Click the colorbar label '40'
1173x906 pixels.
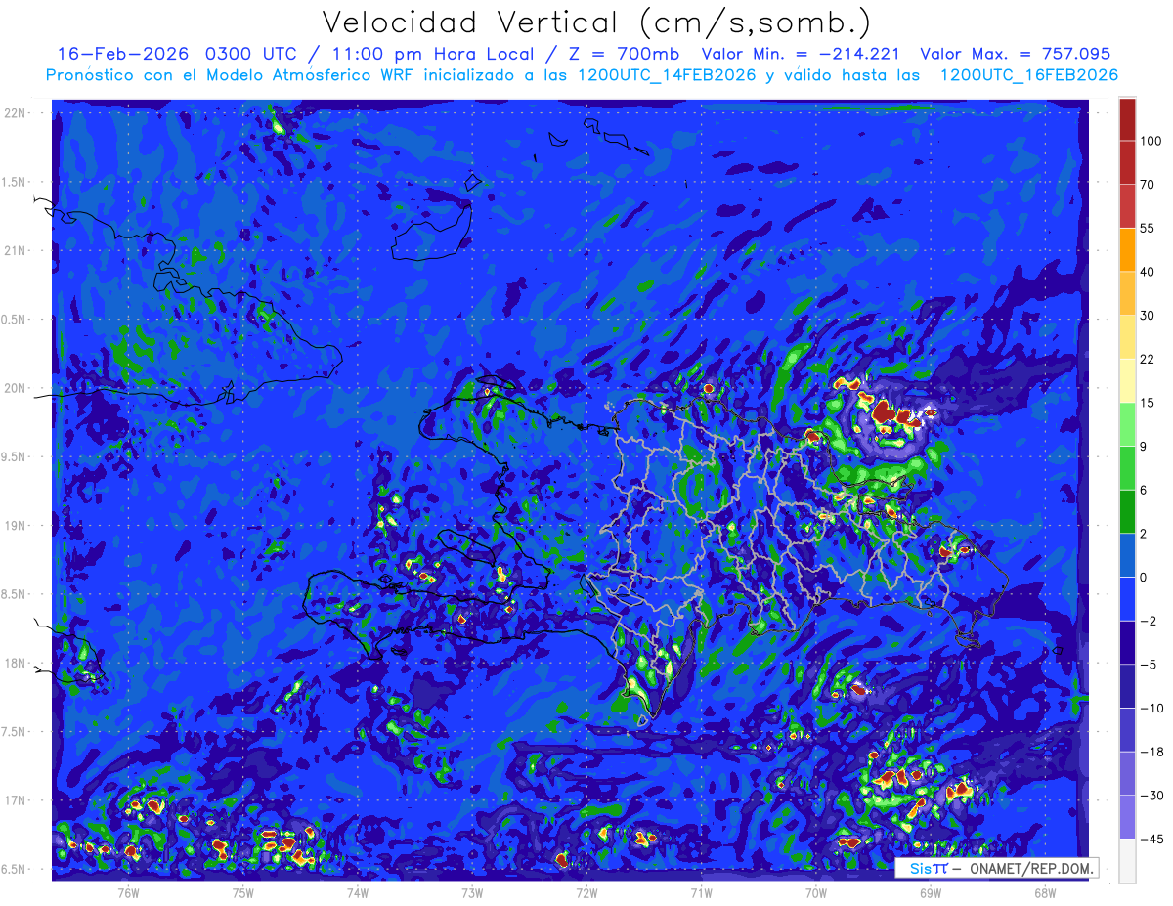click(x=1148, y=272)
